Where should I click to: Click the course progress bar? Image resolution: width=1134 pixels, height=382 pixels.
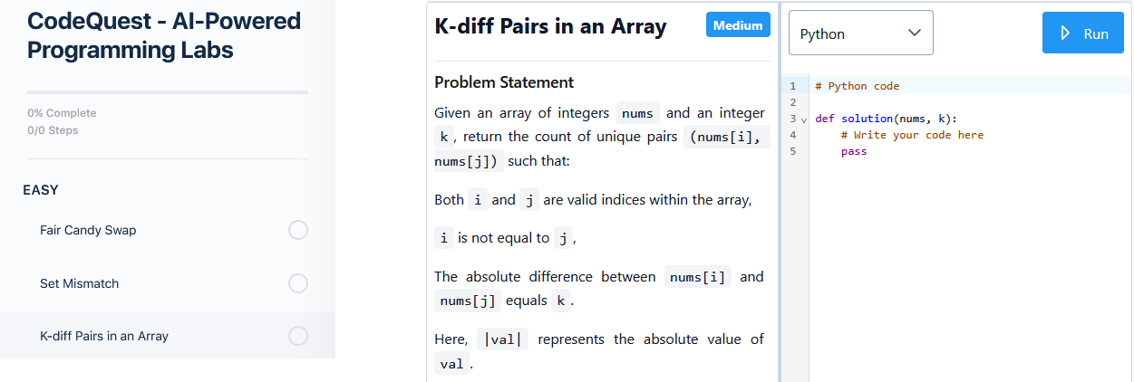click(168, 92)
